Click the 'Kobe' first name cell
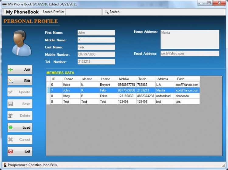The height and width of the screenshot is (170, 228). [x=71, y=85]
